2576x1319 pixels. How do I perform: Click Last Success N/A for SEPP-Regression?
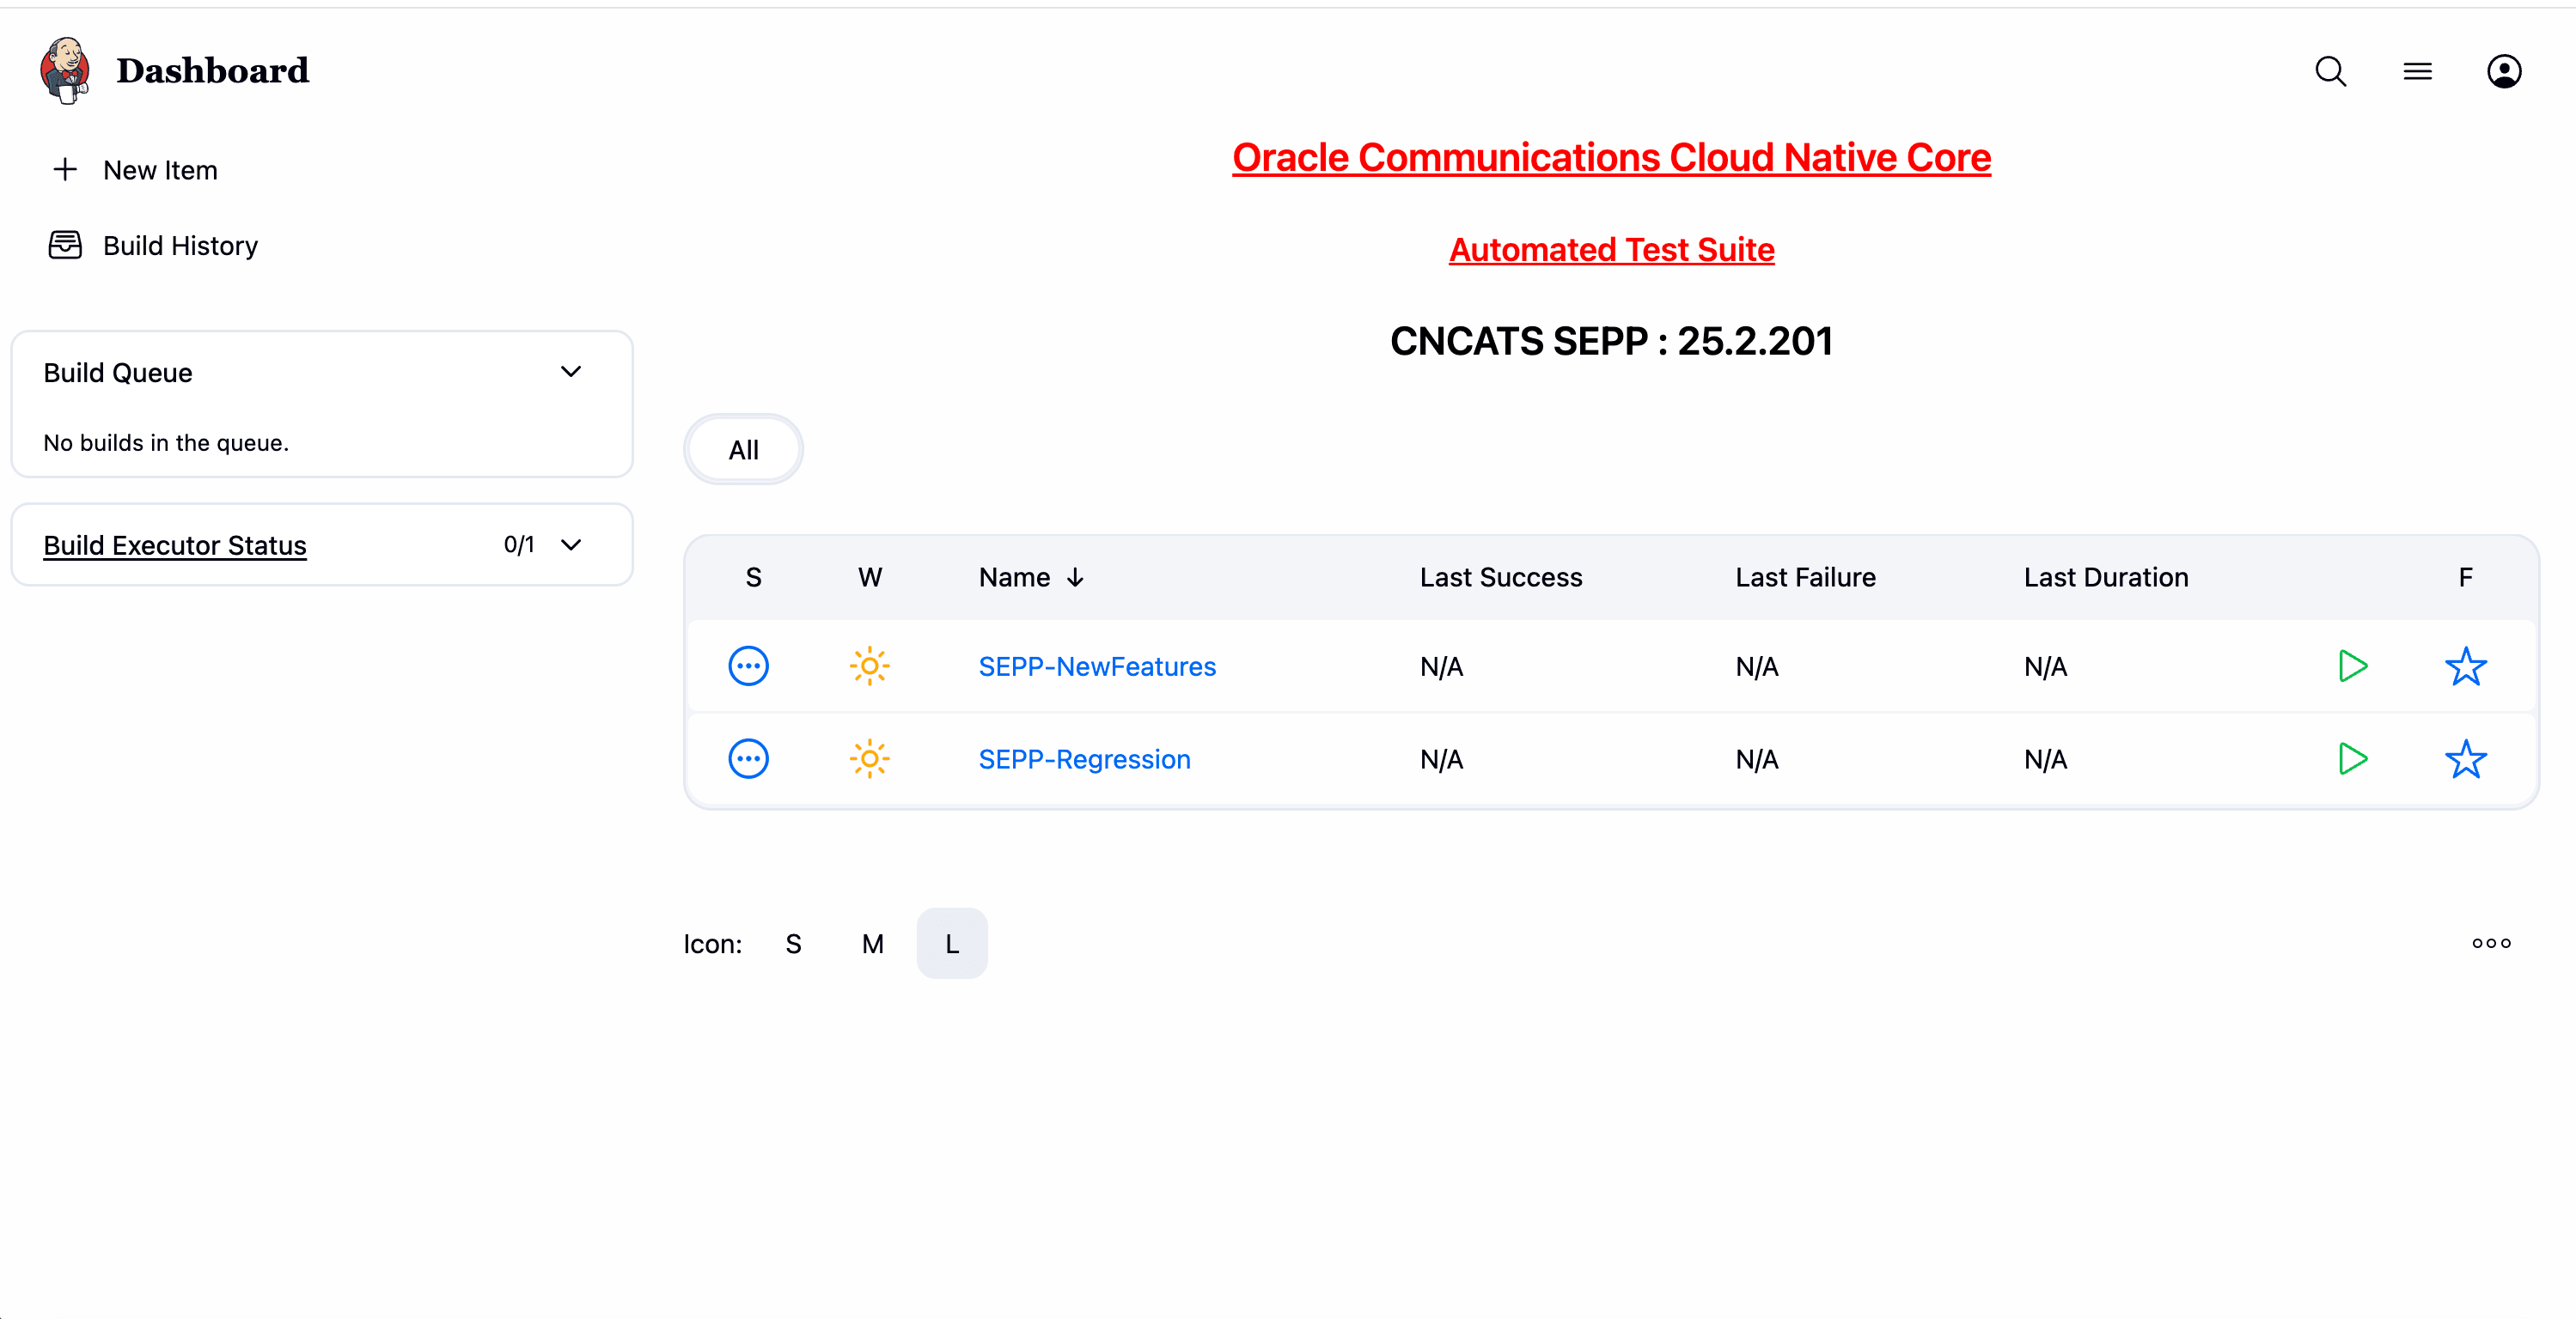[1441, 759]
